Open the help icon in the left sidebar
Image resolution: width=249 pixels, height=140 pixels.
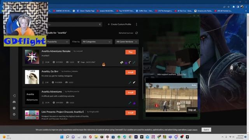(14, 108)
